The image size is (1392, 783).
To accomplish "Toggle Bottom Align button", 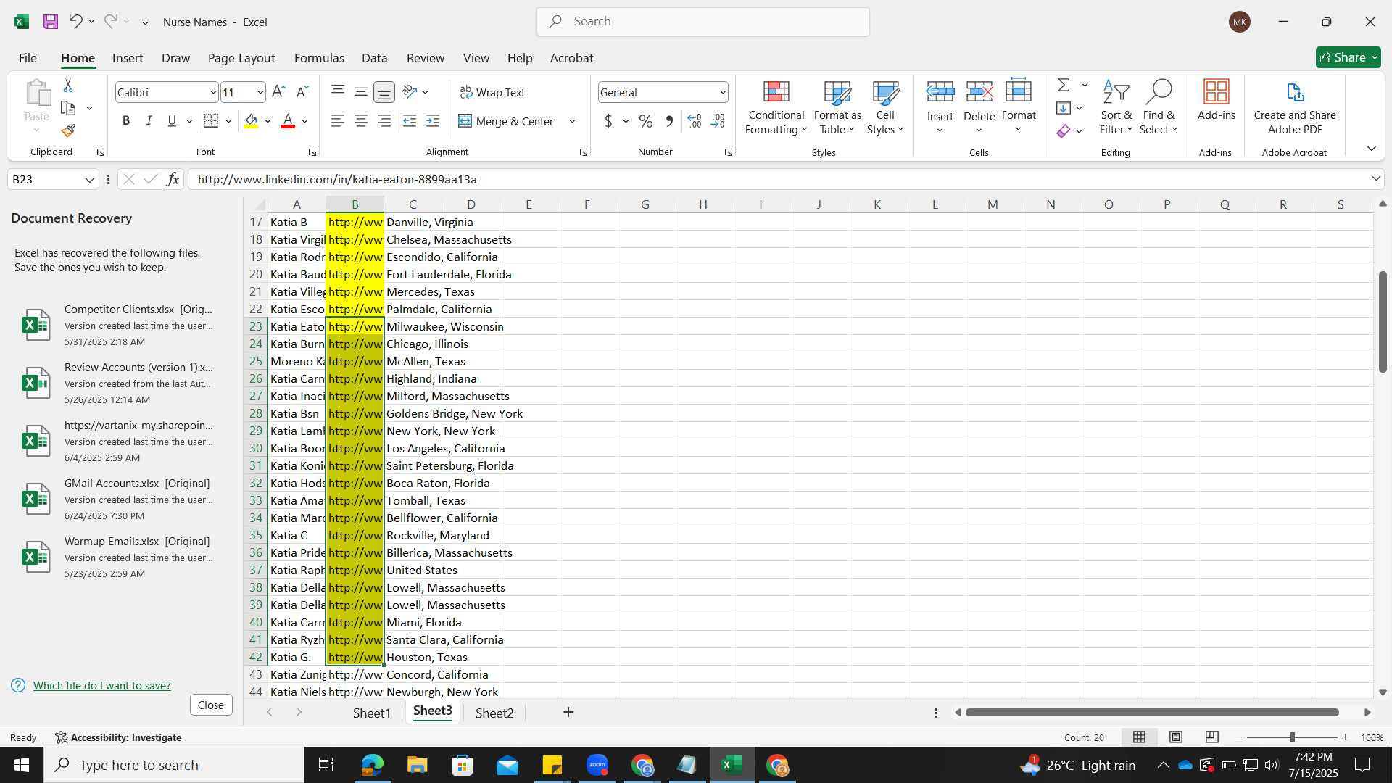I will (384, 92).
